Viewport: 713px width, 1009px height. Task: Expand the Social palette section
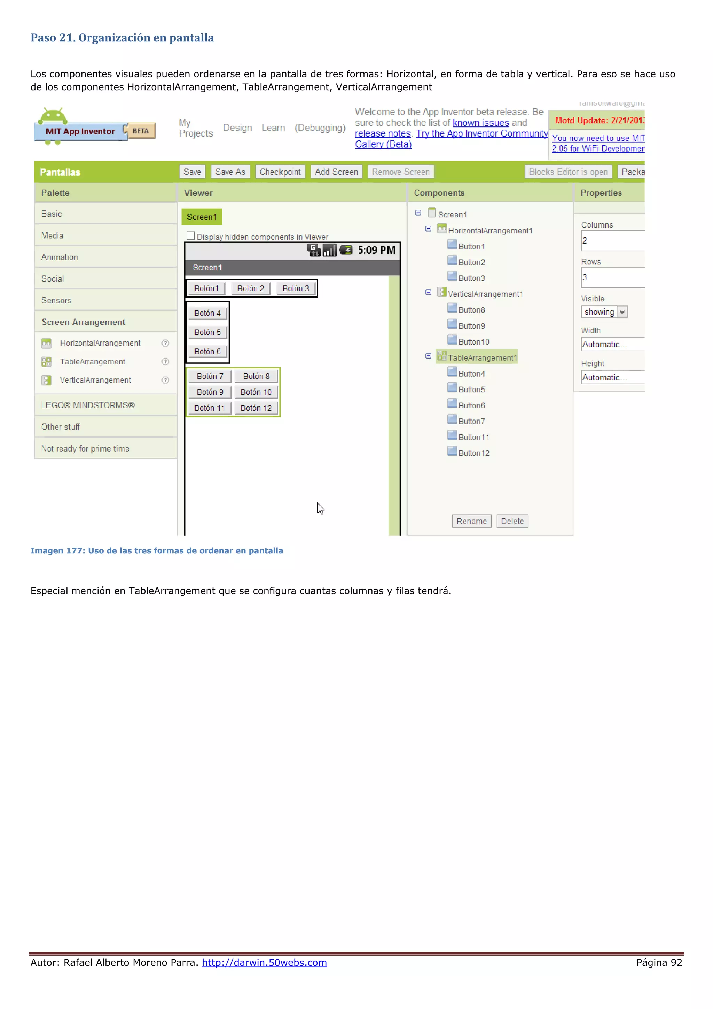coord(106,279)
